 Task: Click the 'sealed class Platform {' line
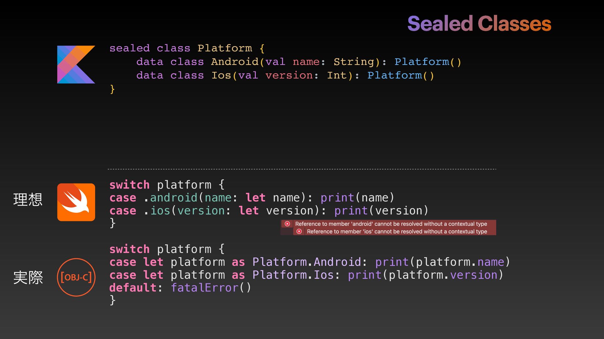tap(187, 48)
